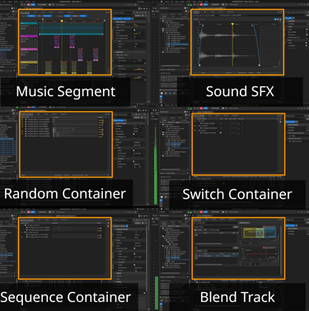The image size is (309, 311).
Task: Click yellow playhead marker above Sound SFX waveform
Action: [232, 24]
